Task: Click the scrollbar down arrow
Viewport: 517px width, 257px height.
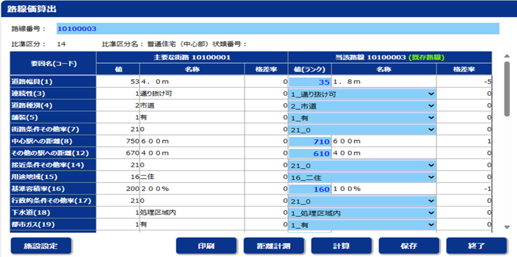Action: pyautogui.click(x=506, y=228)
